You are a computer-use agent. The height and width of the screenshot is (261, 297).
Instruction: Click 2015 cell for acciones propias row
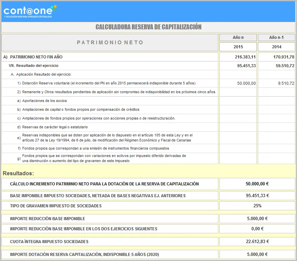[238, 118]
